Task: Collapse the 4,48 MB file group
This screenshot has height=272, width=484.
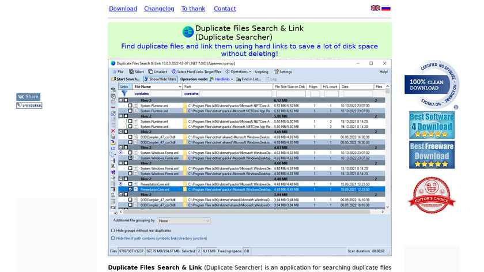Action: (x=120, y=179)
